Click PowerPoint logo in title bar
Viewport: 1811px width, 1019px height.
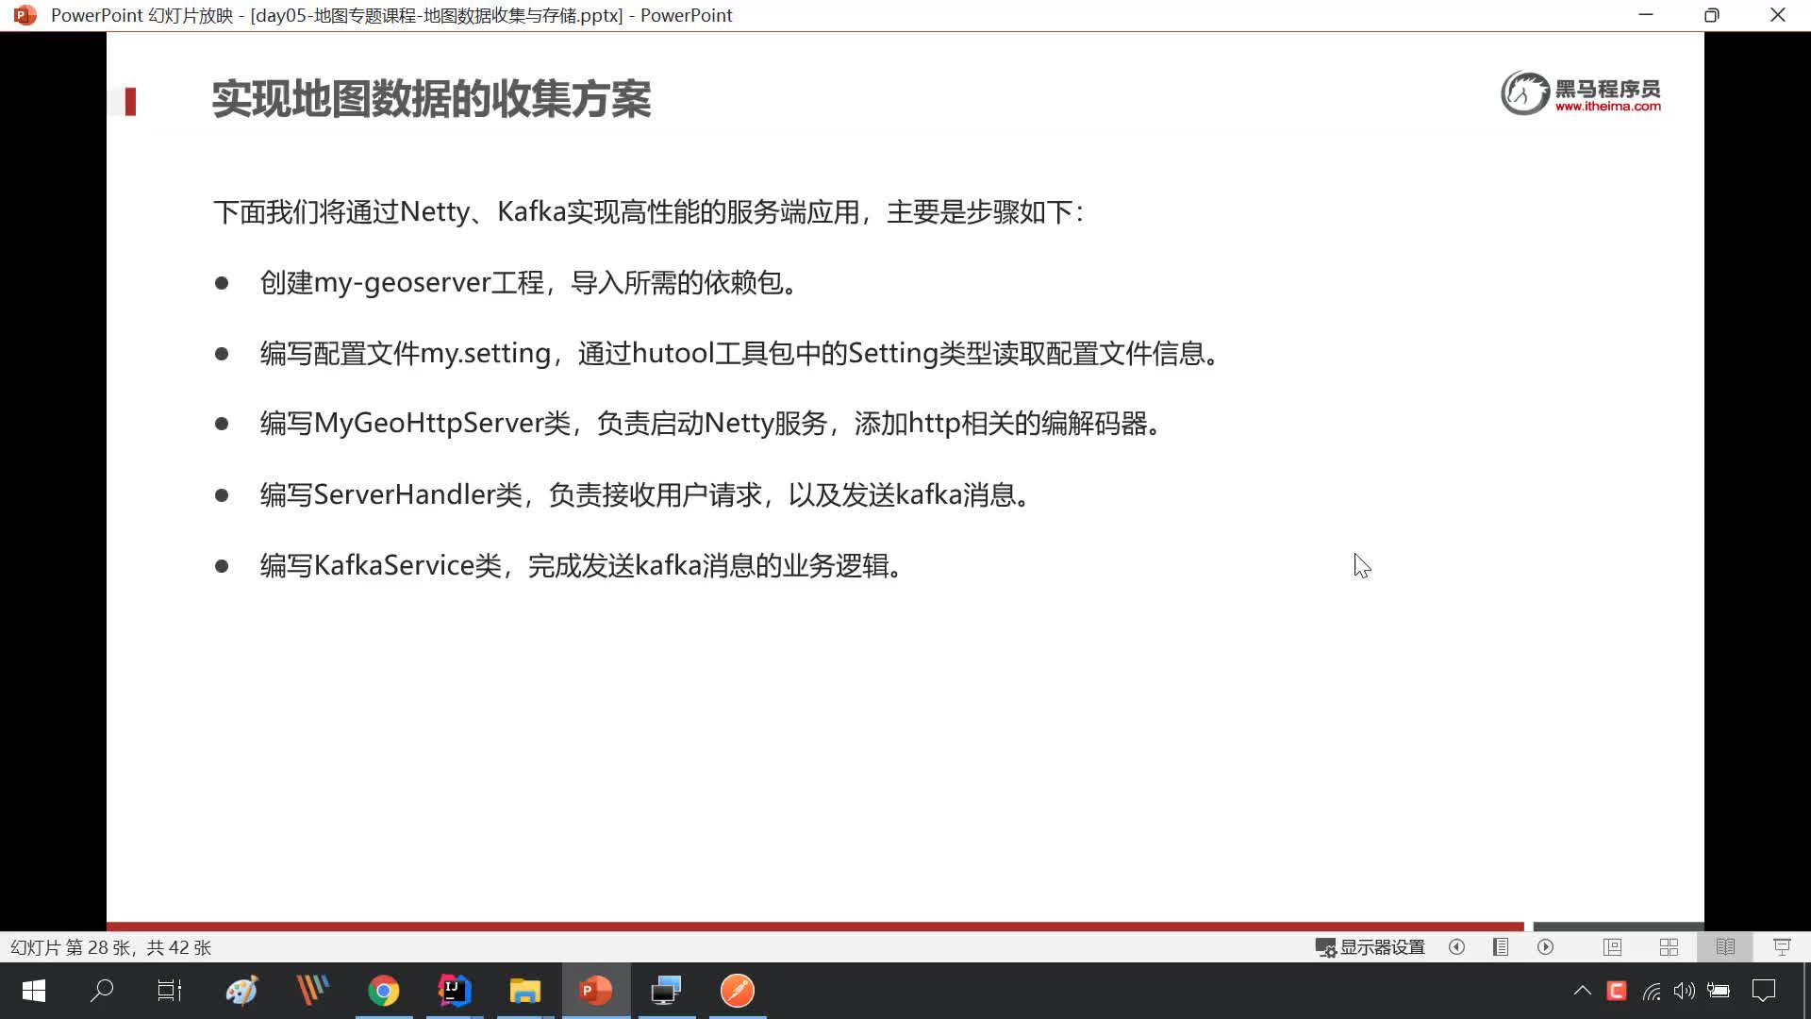coord(25,15)
